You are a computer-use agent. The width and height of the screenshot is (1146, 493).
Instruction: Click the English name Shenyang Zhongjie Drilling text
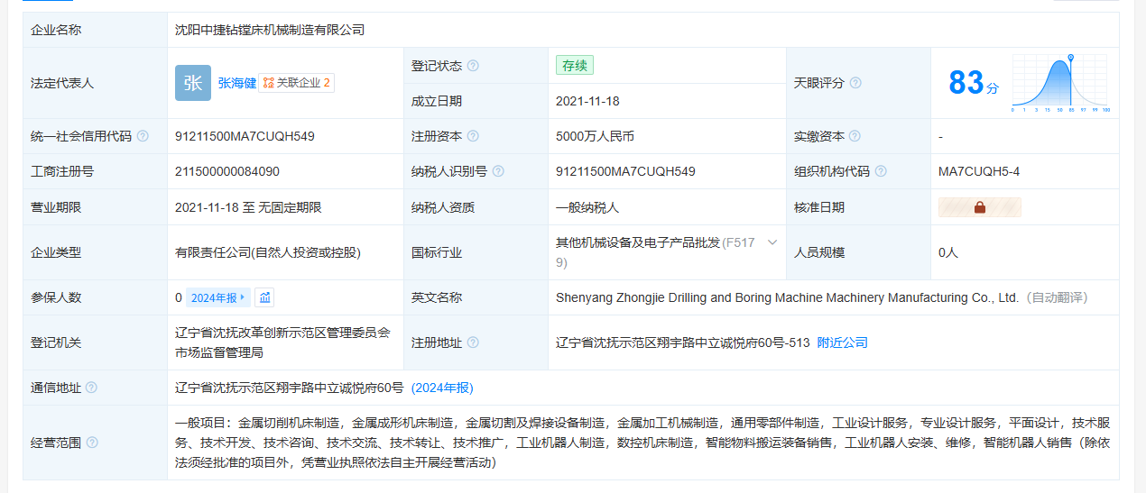pyautogui.click(x=787, y=297)
